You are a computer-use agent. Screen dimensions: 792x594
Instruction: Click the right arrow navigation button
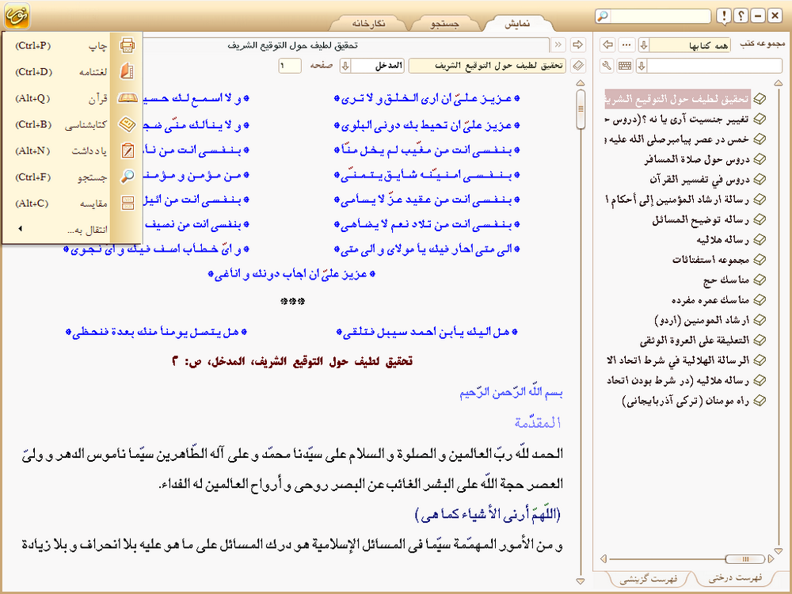click(x=577, y=45)
